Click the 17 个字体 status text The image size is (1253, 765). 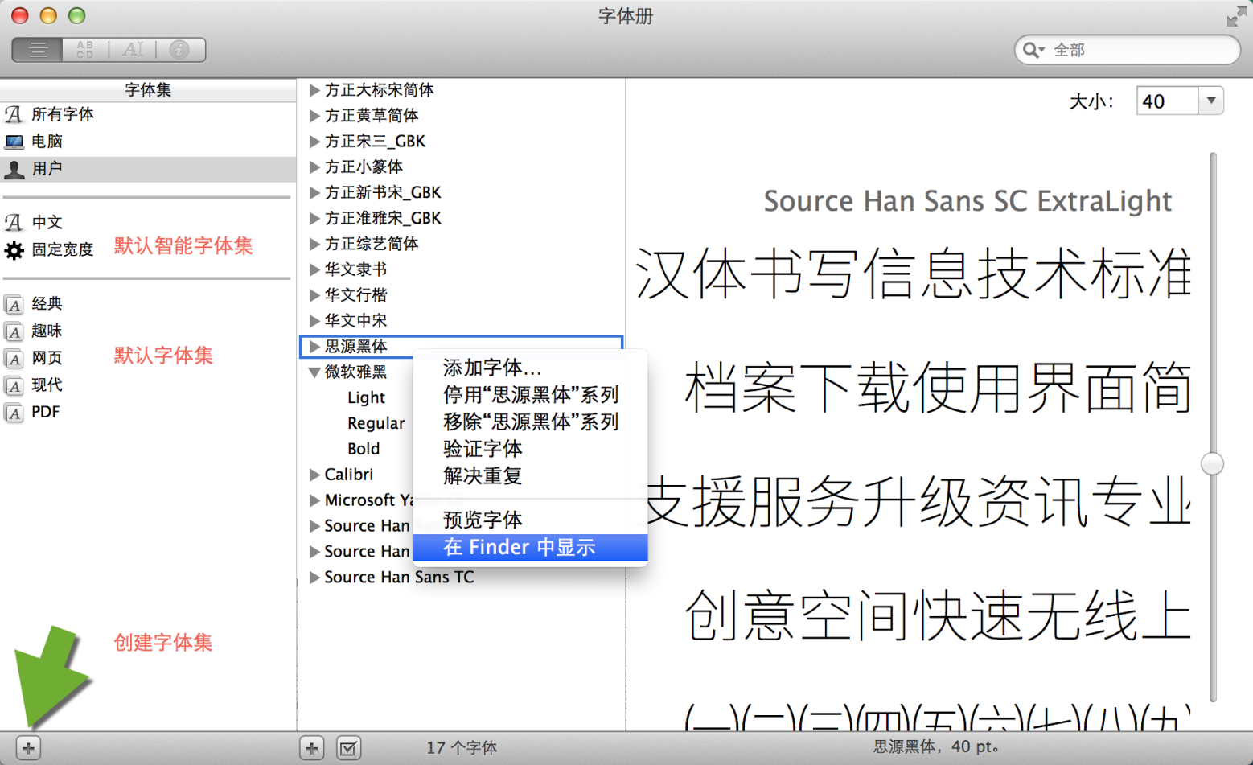pyautogui.click(x=462, y=748)
